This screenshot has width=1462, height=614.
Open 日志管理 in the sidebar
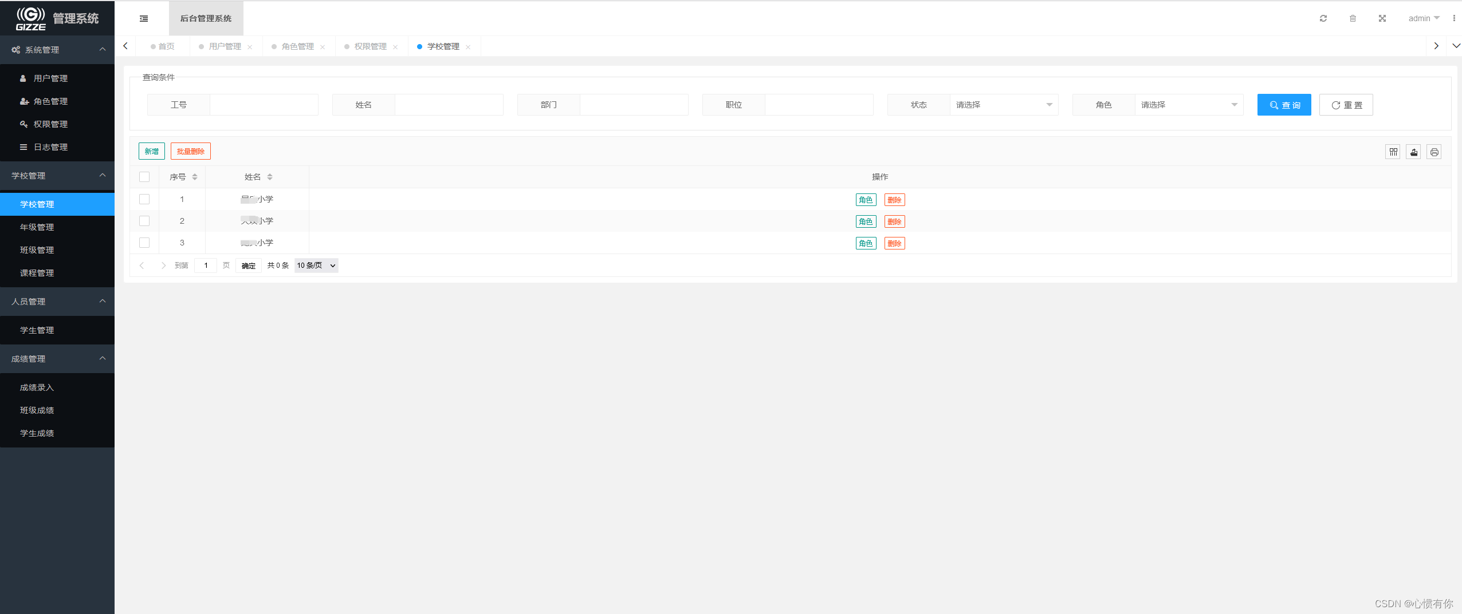tap(57, 147)
